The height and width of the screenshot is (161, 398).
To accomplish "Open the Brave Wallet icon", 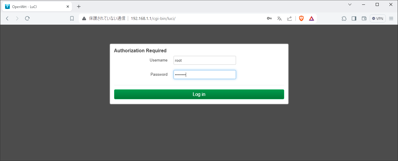I will pos(364,18).
